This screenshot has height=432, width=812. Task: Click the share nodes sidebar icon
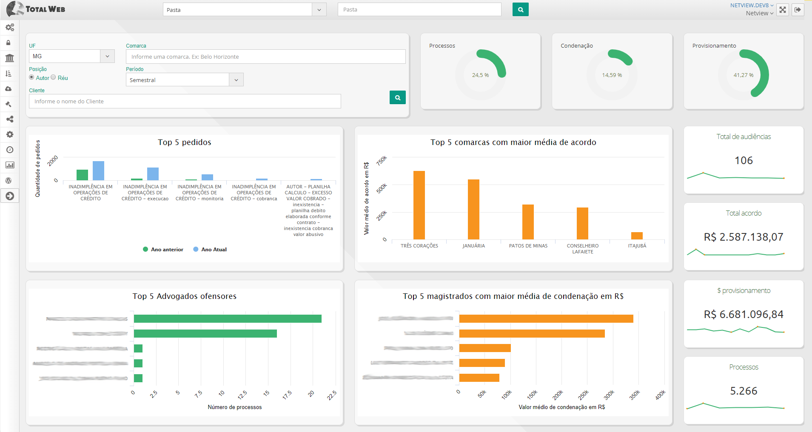(9, 119)
